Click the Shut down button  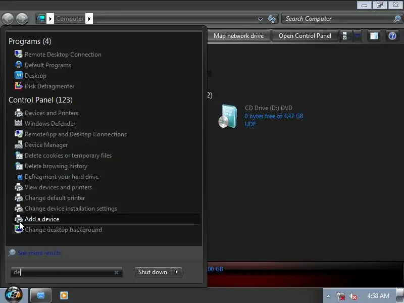point(153,272)
